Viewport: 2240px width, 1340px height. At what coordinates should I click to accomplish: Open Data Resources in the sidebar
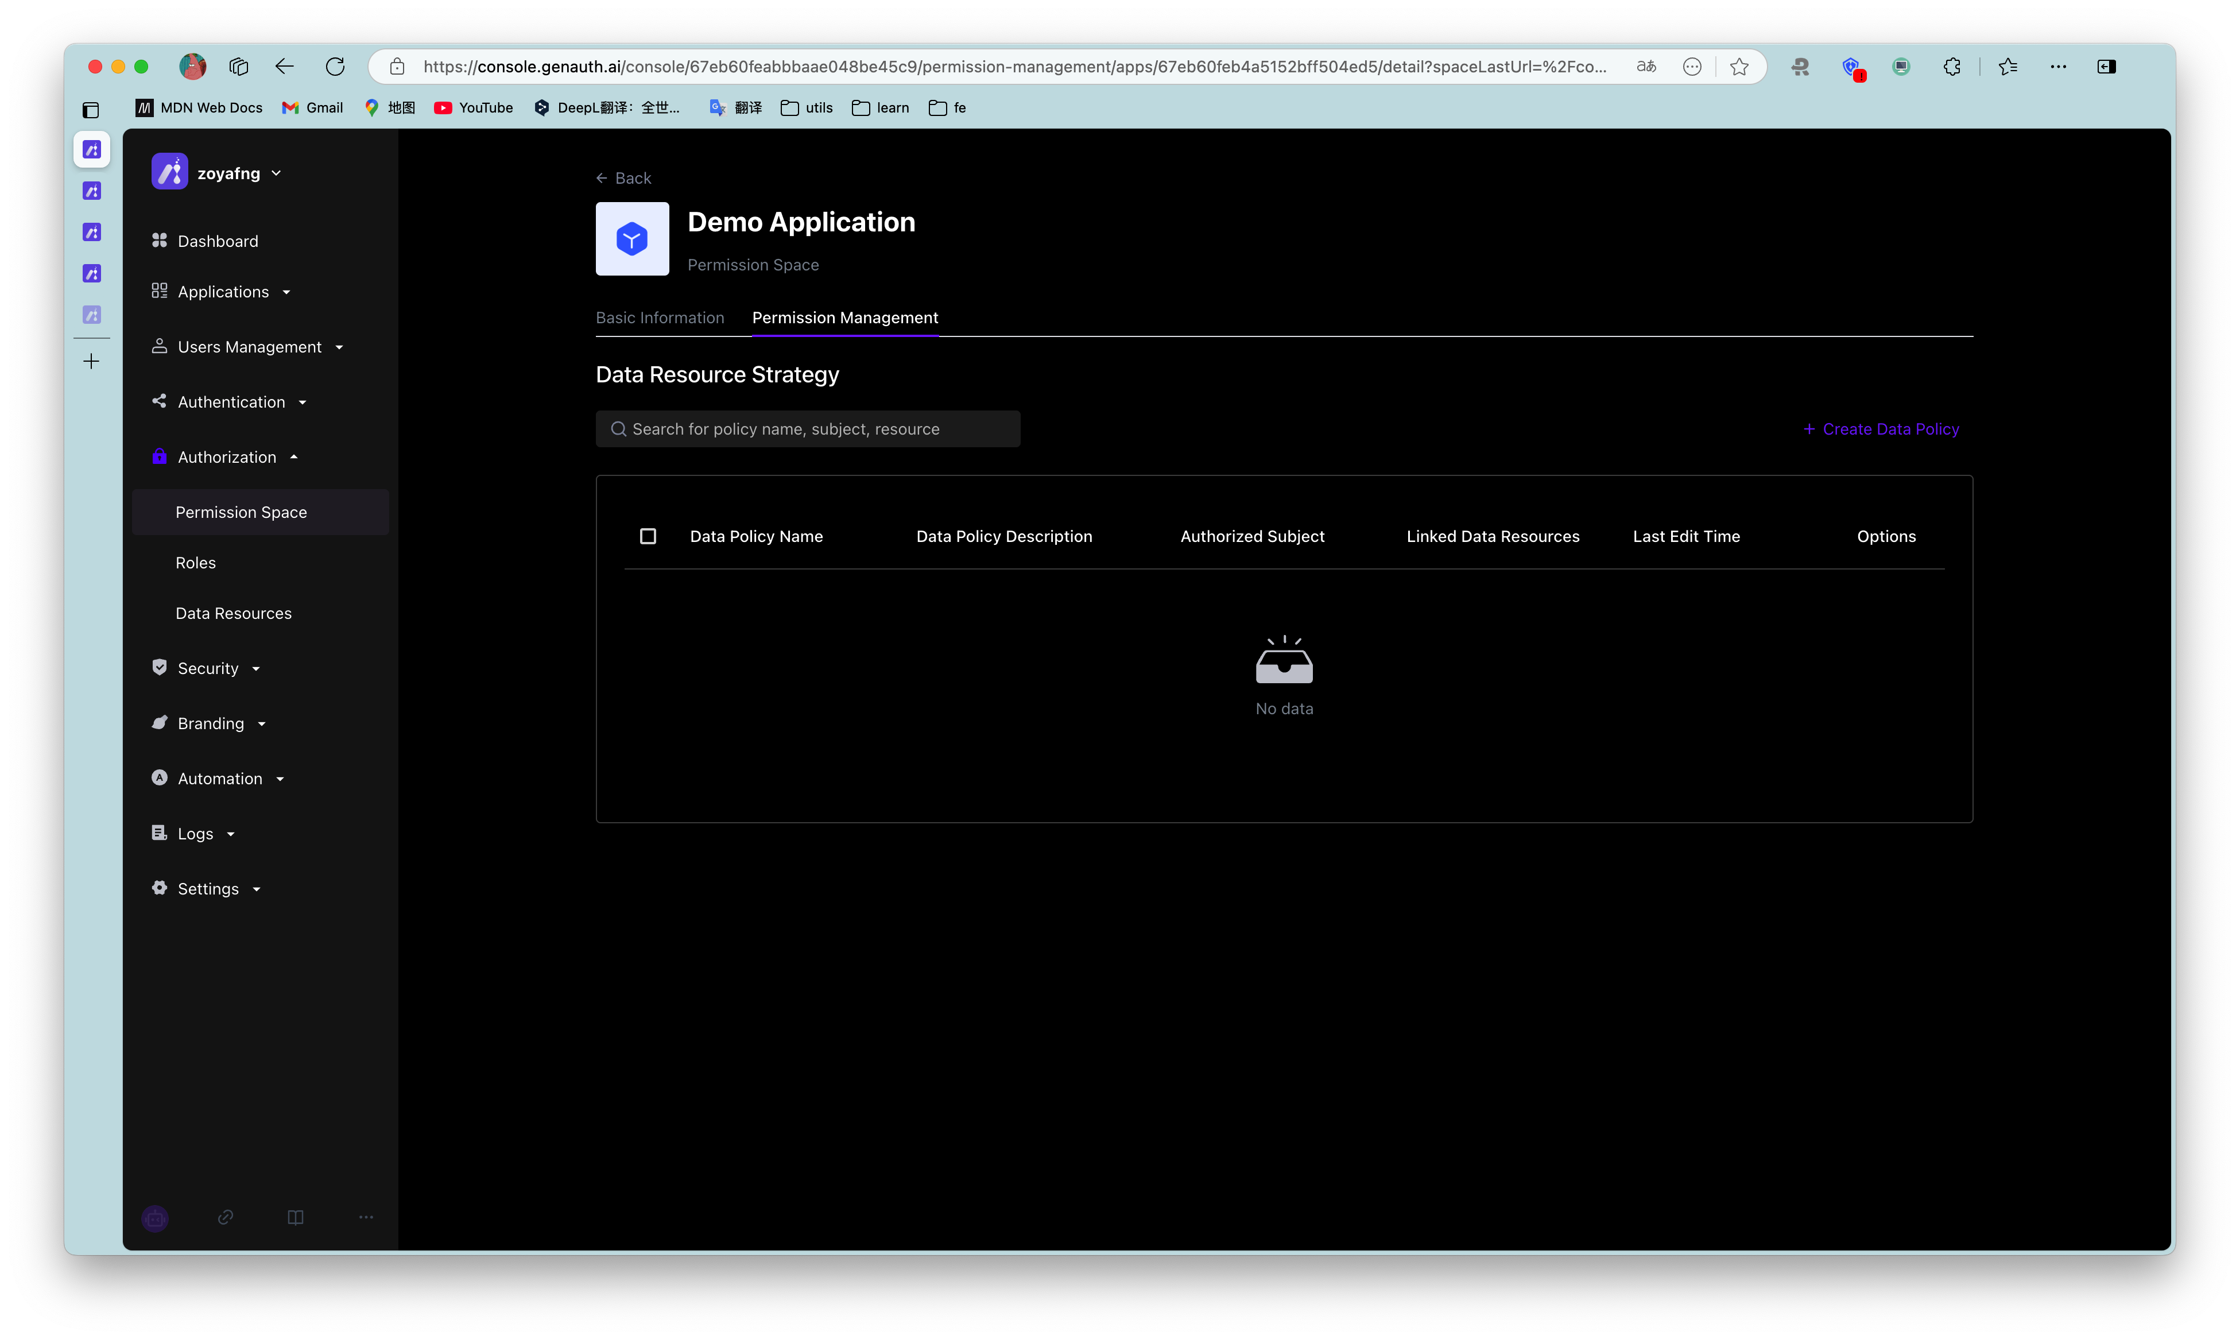234,613
